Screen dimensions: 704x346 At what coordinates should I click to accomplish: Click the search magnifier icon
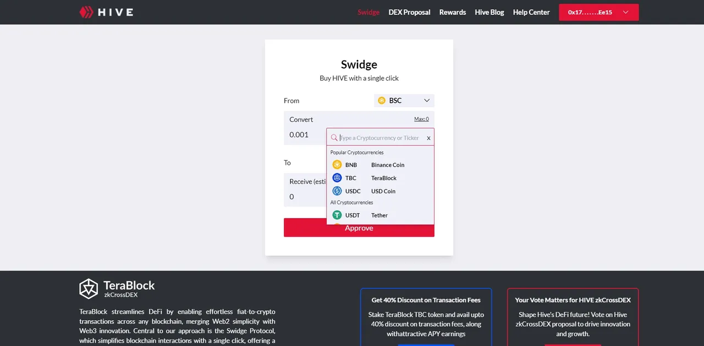click(x=334, y=138)
